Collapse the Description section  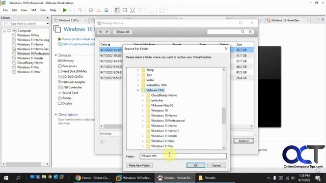point(56,114)
